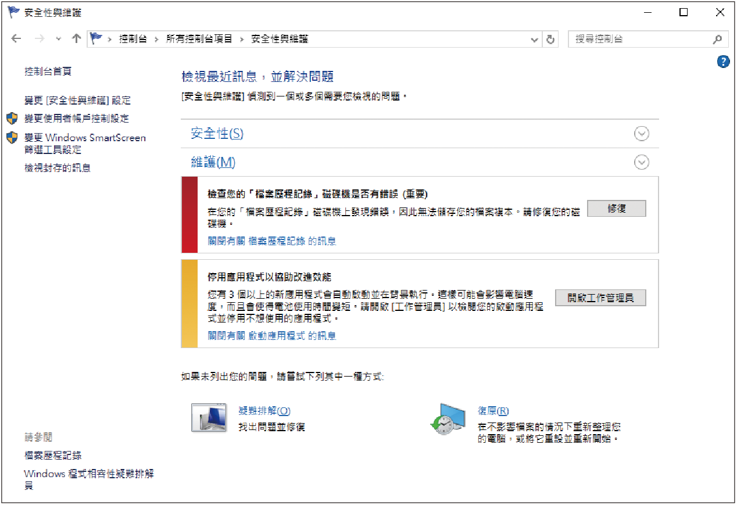Expand the 安全性(S) section chevron

(642, 134)
